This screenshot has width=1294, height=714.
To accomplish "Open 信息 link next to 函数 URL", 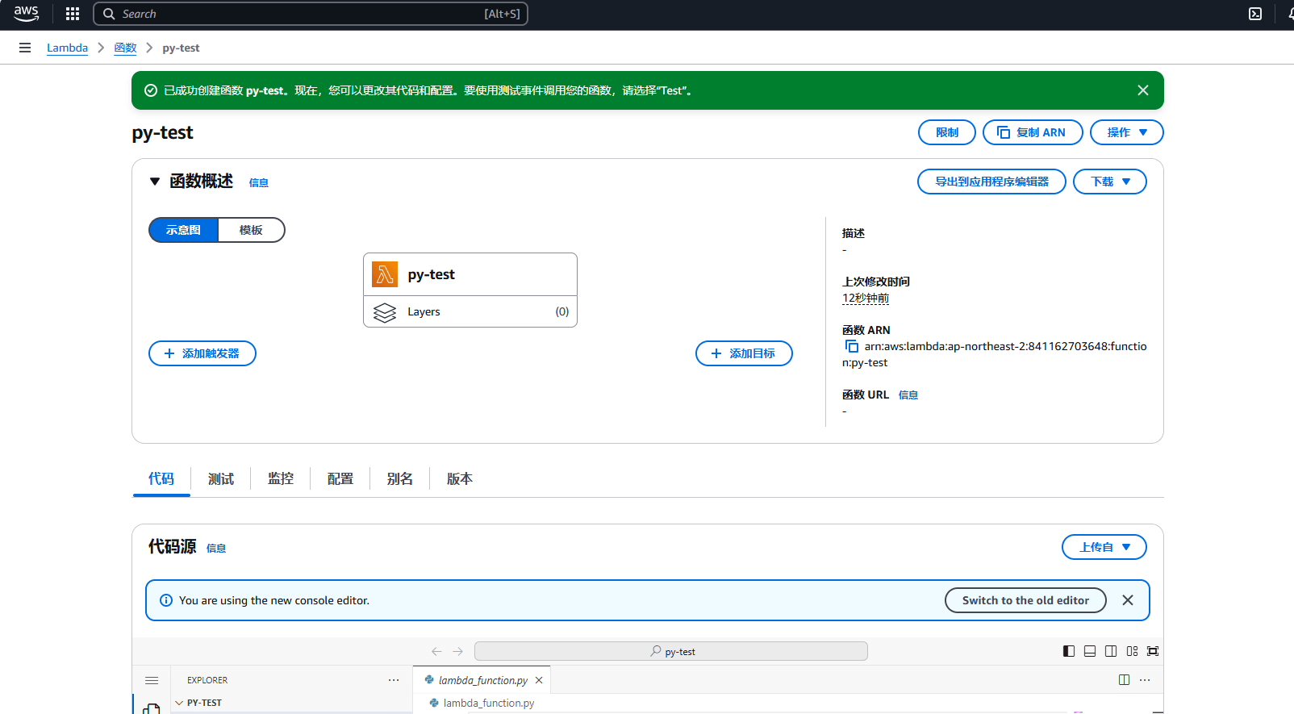I will tap(908, 395).
